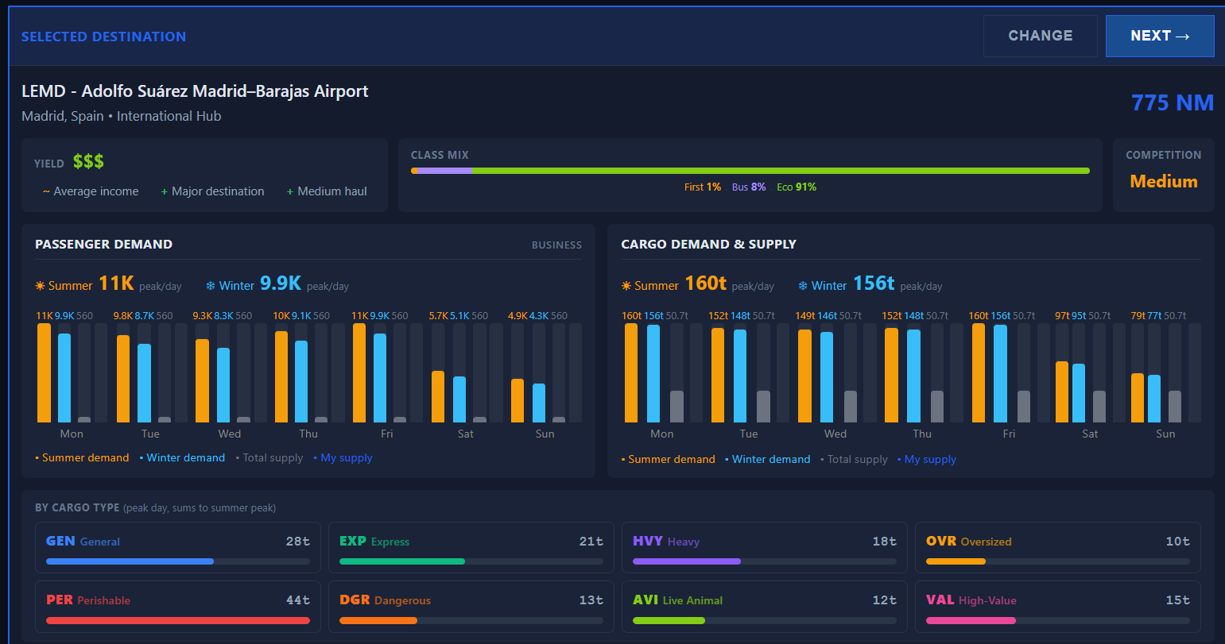Click Sunday winter cargo demand bar
The width and height of the screenshot is (1225, 644).
pos(1154,399)
